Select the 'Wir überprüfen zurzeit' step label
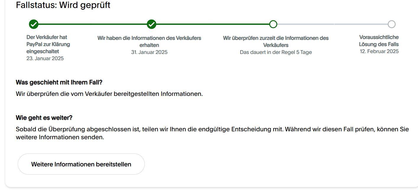Screen dimensions: 418x190 point(276,42)
